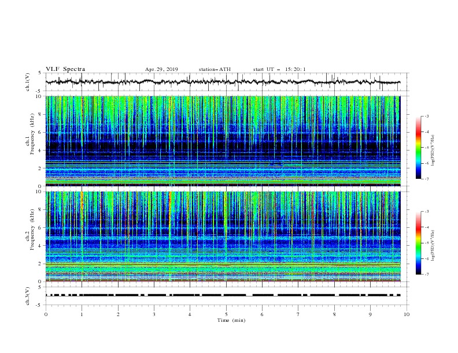Image resolution: width=458 pixels, height=353 pixels.
Task: Click time axis tick label "1"
Action: (82, 314)
